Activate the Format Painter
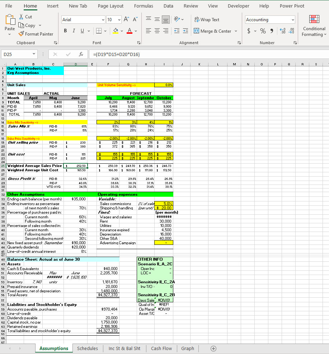 tap(36, 34)
